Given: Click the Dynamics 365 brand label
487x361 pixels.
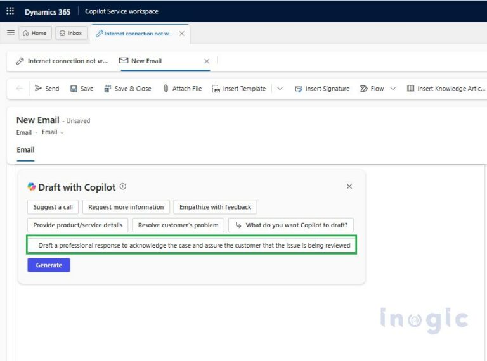Looking at the screenshot, I should coord(48,12).
